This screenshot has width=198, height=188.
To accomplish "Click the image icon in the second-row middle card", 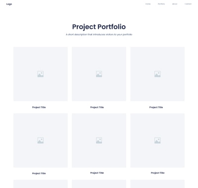I will tap(99, 141).
